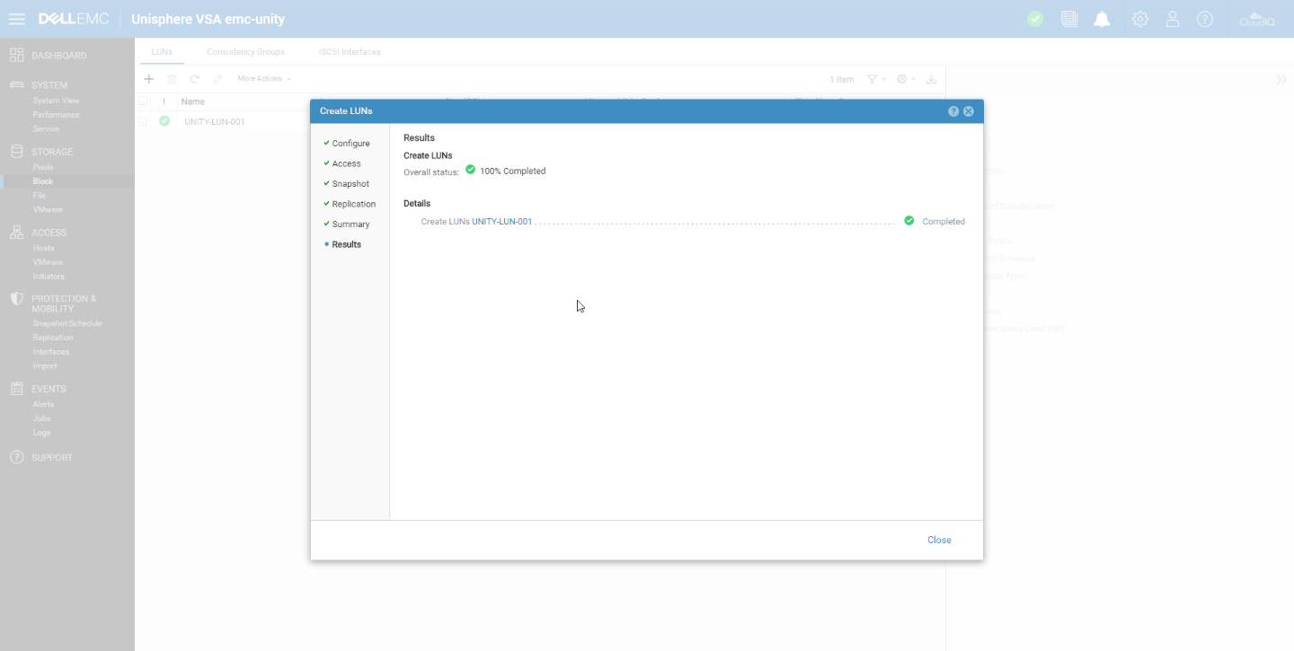This screenshot has height=651, width=1294.
Task: Open Support in sidebar
Action: click(52, 458)
